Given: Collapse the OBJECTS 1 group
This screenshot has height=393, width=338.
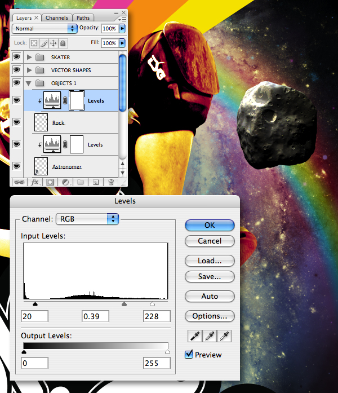Looking at the screenshot, I should tap(29, 83).
